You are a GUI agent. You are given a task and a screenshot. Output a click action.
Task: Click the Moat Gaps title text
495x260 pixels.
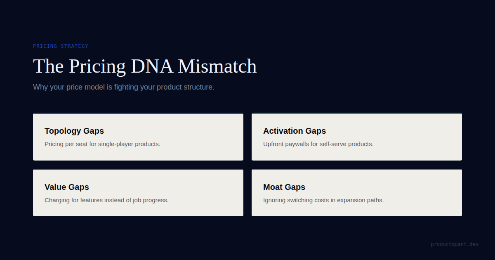(x=284, y=187)
